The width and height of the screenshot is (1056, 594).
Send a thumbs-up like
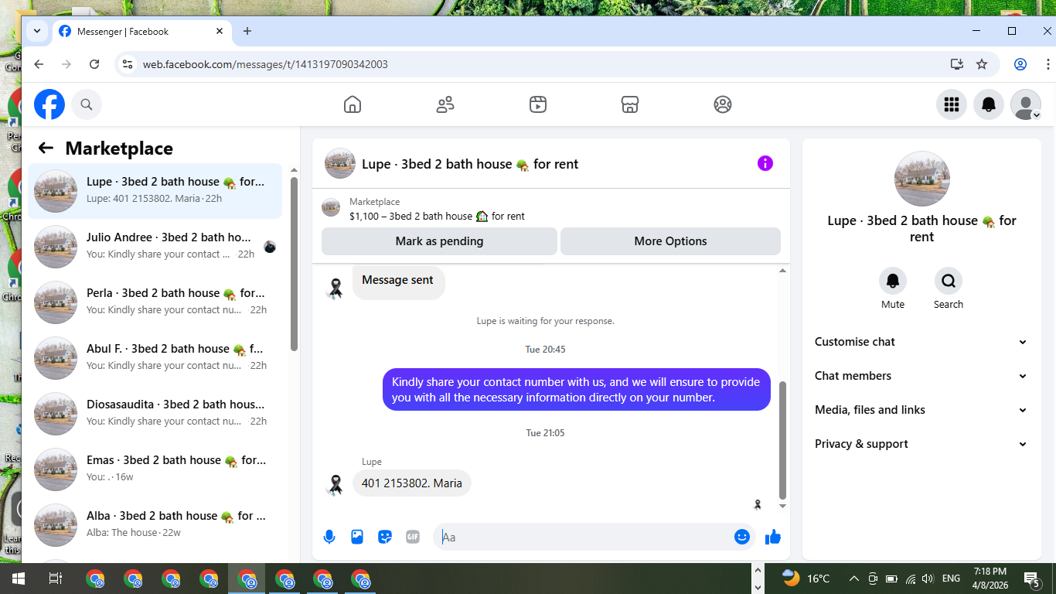click(x=773, y=537)
